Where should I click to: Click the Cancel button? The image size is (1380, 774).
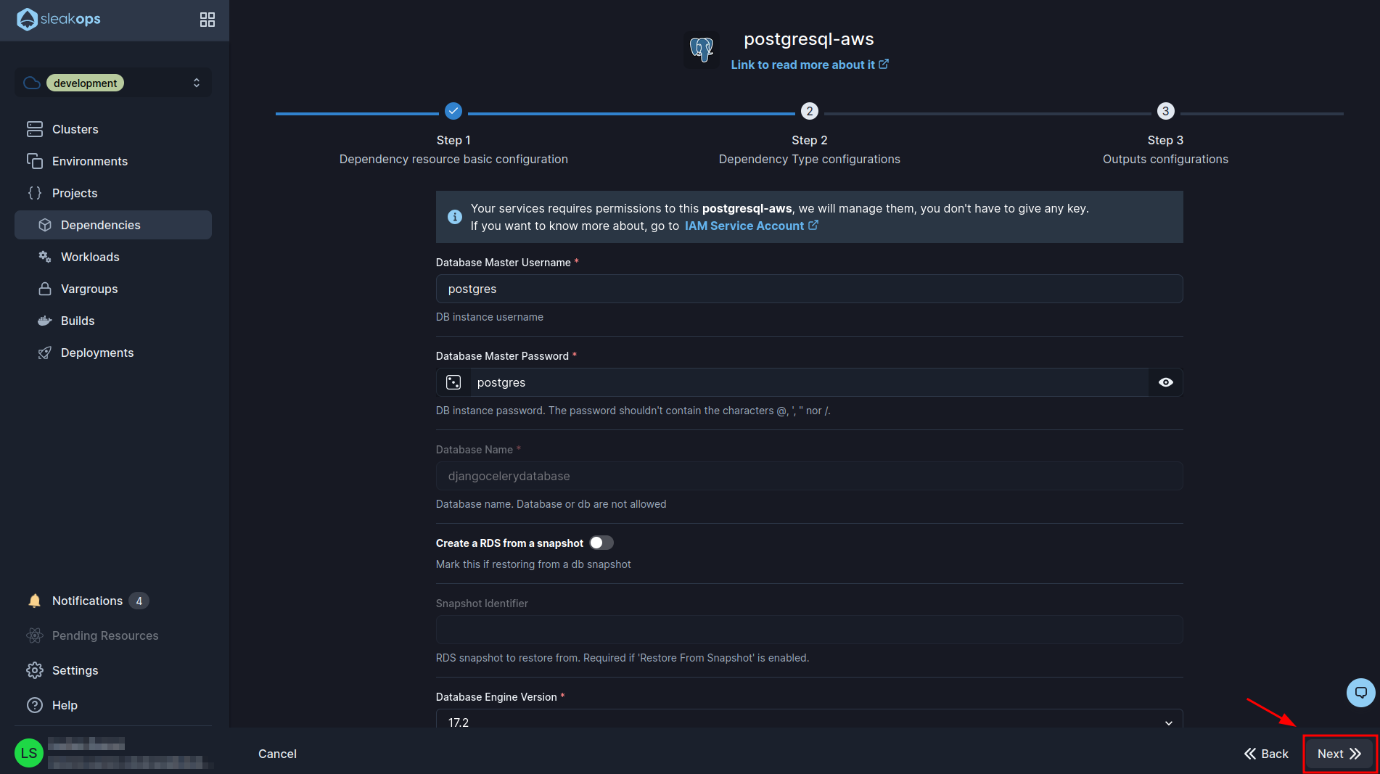pos(277,754)
